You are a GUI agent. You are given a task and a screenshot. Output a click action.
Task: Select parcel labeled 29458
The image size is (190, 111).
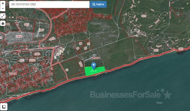click(x=19, y=36)
